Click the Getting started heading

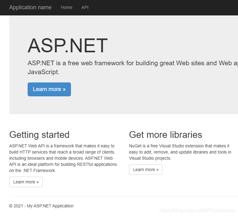39,135
